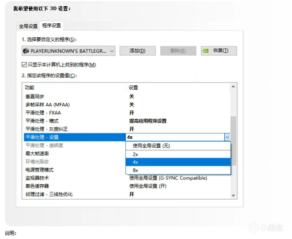Click the NVIDIA logo on restore button
The height and width of the screenshot is (239, 292).
[x=206, y=51]
